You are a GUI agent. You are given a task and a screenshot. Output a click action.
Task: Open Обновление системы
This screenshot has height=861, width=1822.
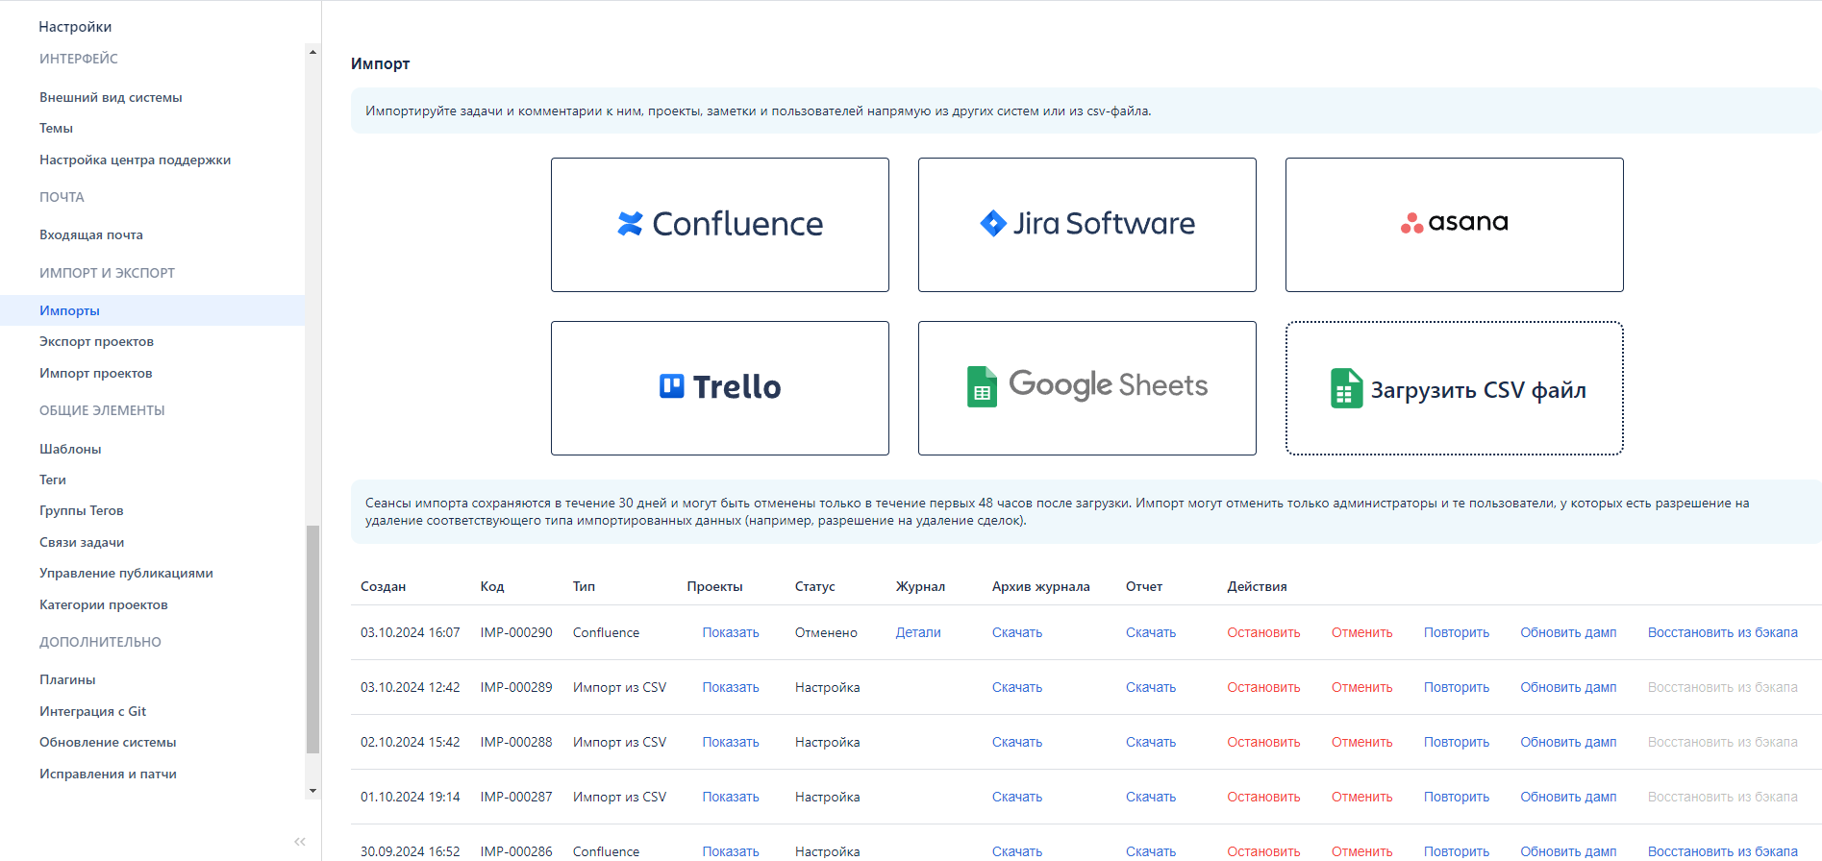108,742
